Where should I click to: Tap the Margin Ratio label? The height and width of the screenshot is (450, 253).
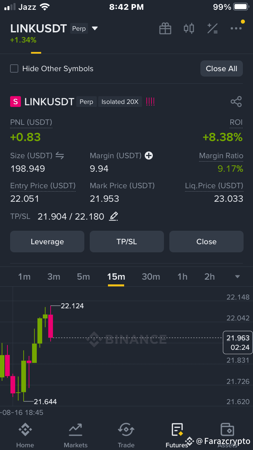[x=221, y=156]
